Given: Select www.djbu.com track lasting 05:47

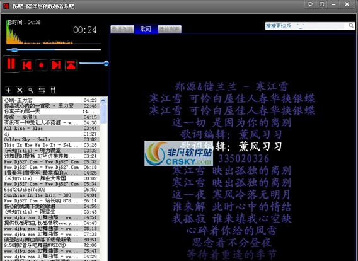Looking at the screenshot, I should [51, 251].
